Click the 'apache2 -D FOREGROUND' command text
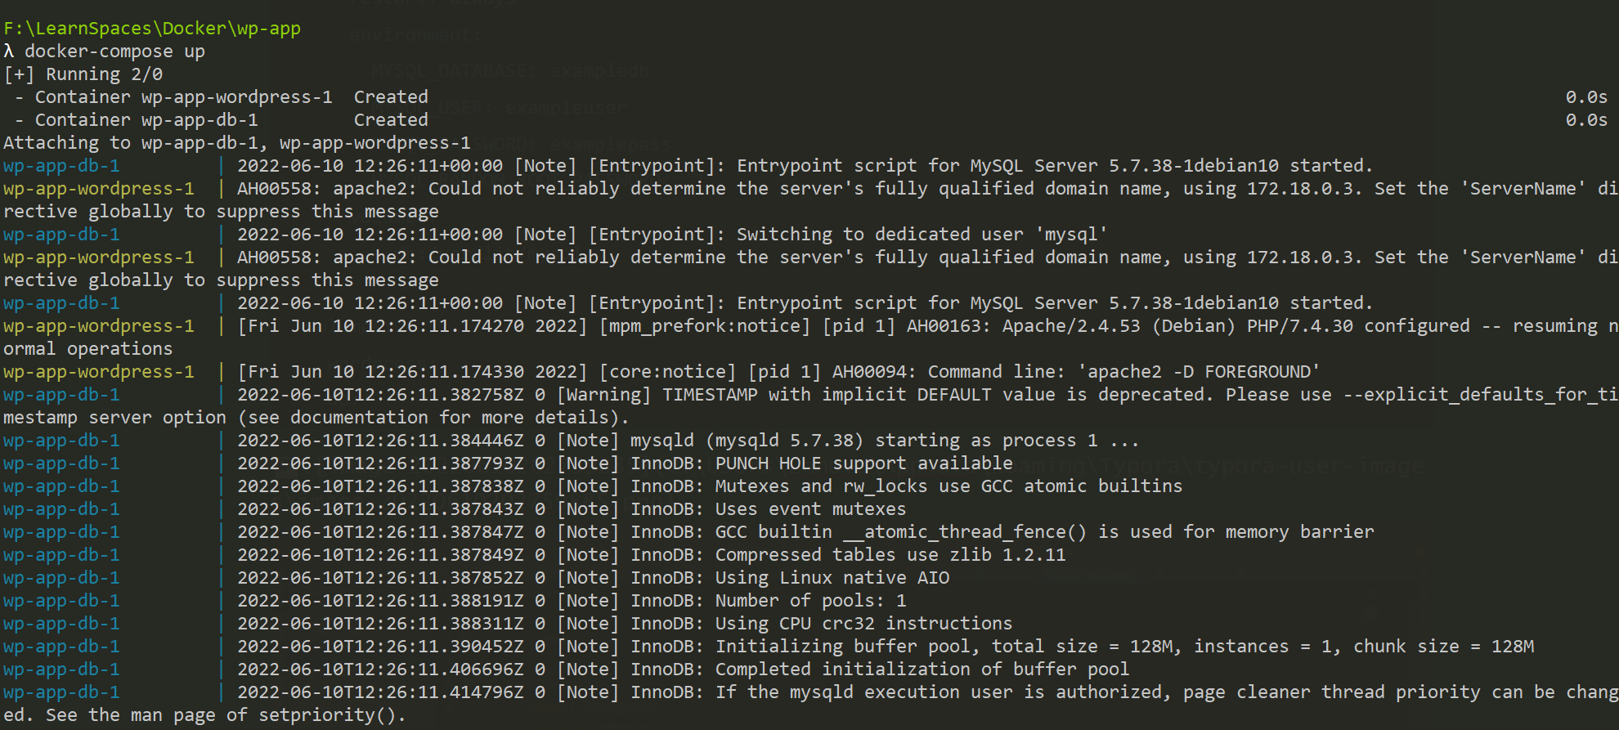The width and height of the screenshot is (1619, 730). pos(1199,372)
